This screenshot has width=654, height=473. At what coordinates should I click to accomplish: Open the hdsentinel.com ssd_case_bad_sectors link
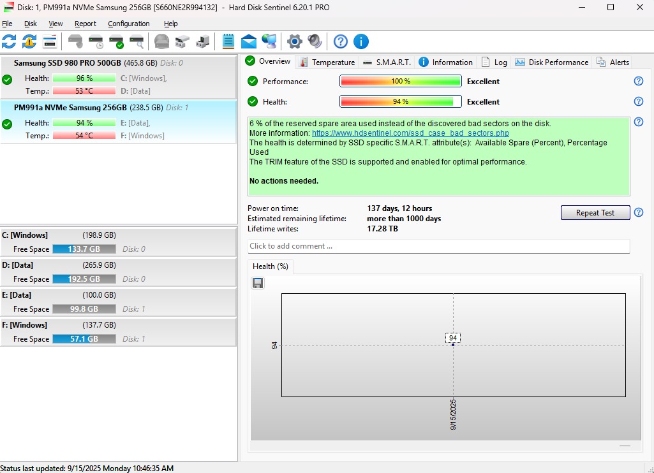[x=410, y=133]
